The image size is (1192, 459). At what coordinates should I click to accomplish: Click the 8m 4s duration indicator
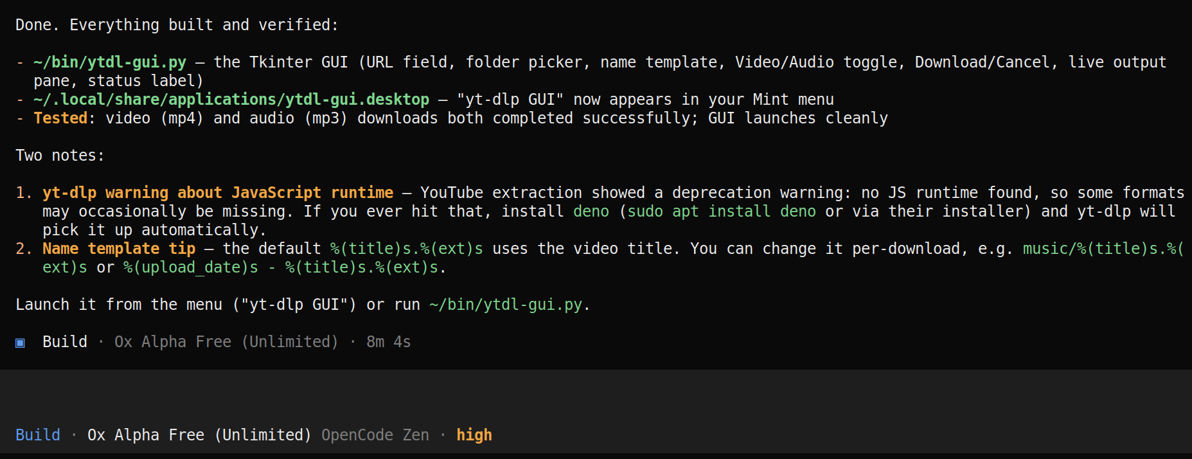(x=389, y=342)
